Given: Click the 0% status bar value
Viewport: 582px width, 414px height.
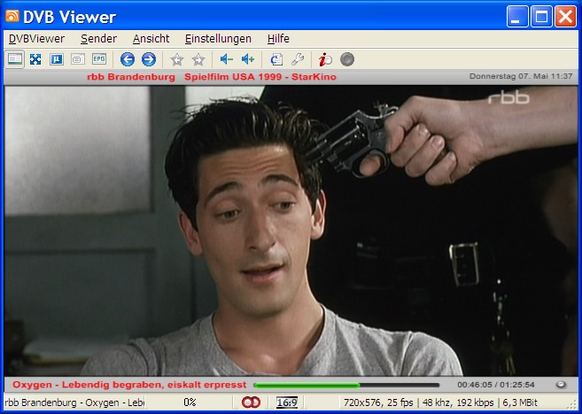Looking at the screenshot, I should click(190, 402).
